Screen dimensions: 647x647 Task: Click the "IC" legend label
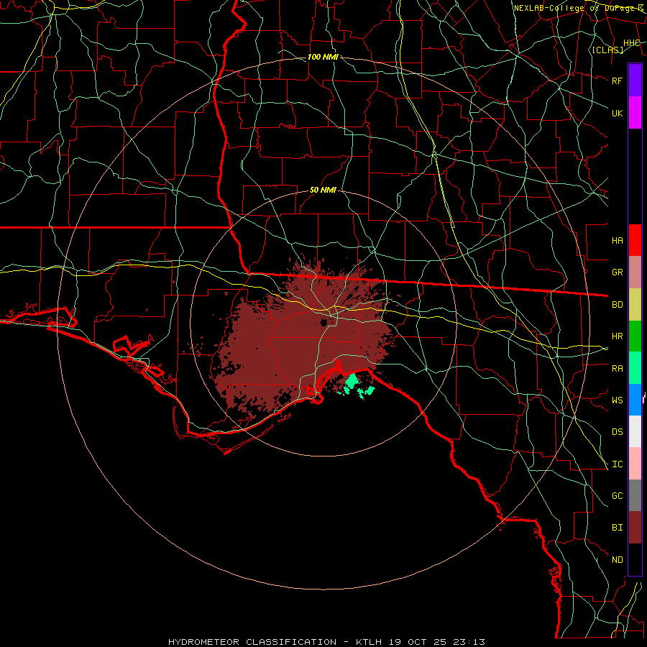click(617, 464)
